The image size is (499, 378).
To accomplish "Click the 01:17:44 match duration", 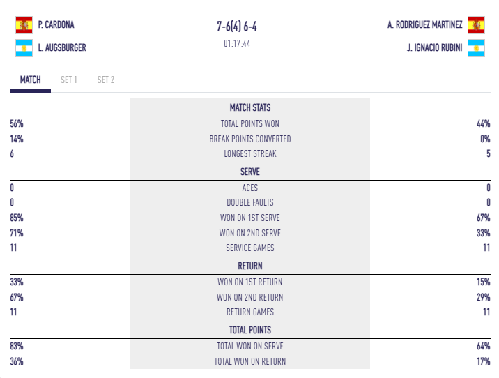I will pos(237,44).
